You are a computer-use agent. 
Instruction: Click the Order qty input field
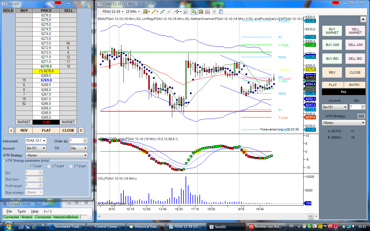76,141
